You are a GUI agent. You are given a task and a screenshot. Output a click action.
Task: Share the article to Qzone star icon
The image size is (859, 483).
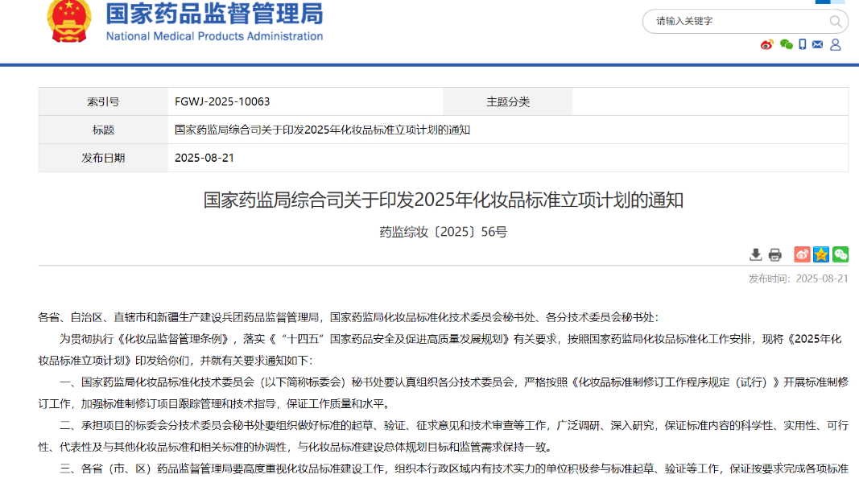[x=821, y=254]
